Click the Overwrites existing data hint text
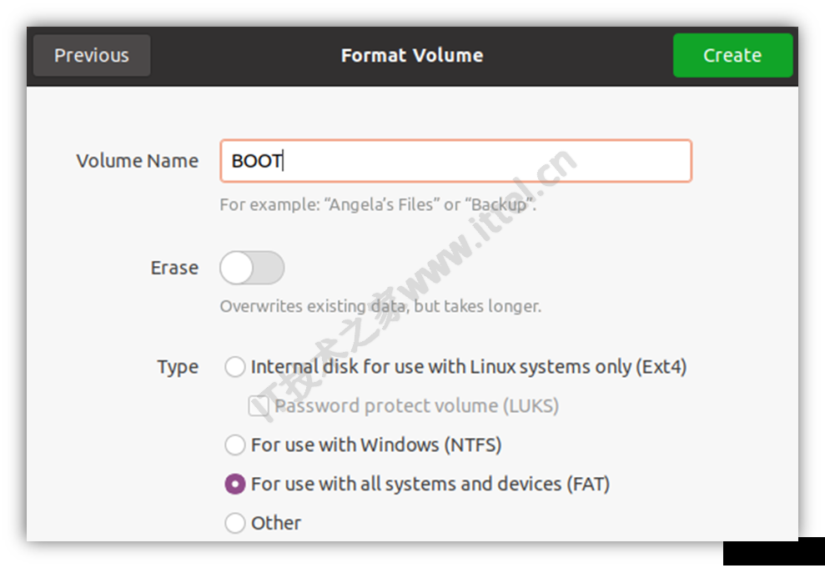 coord(380,306)
